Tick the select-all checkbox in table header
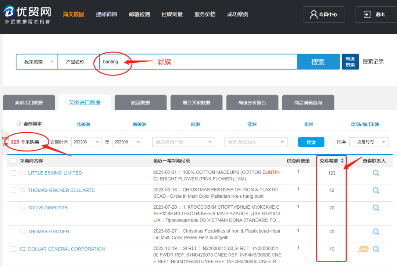 14,161
